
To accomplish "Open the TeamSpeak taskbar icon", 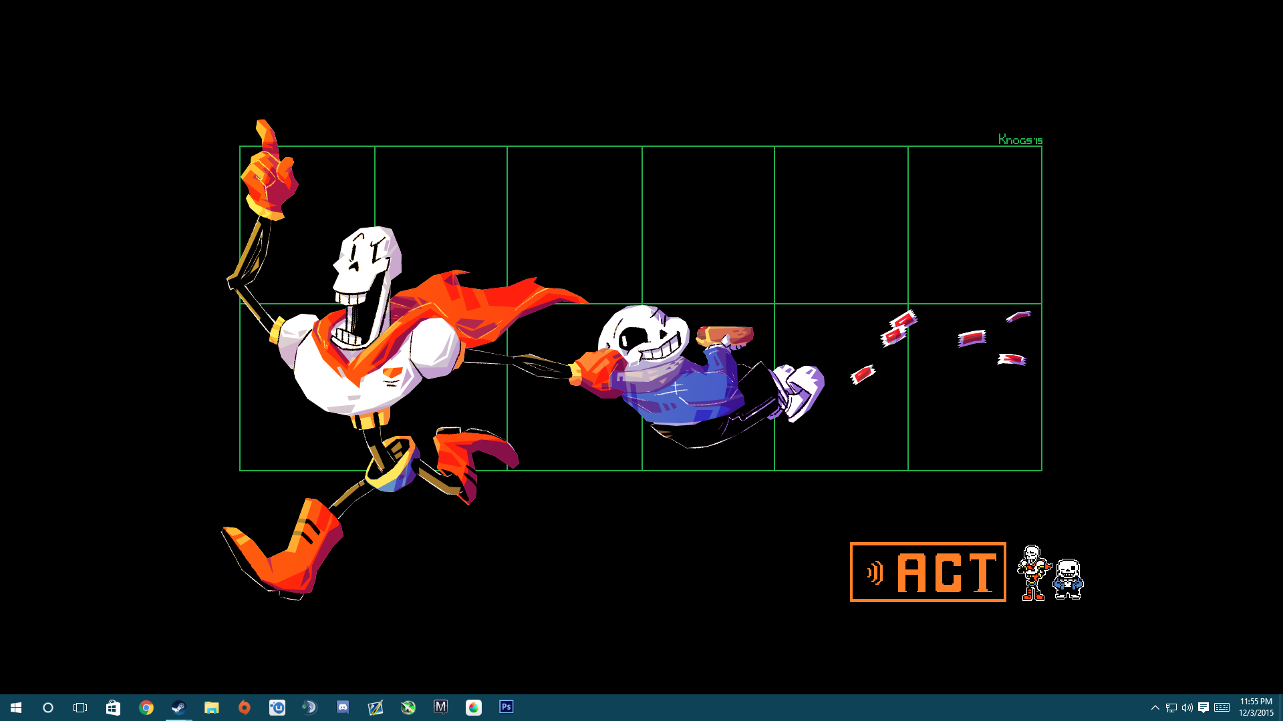I will point(309,708).
